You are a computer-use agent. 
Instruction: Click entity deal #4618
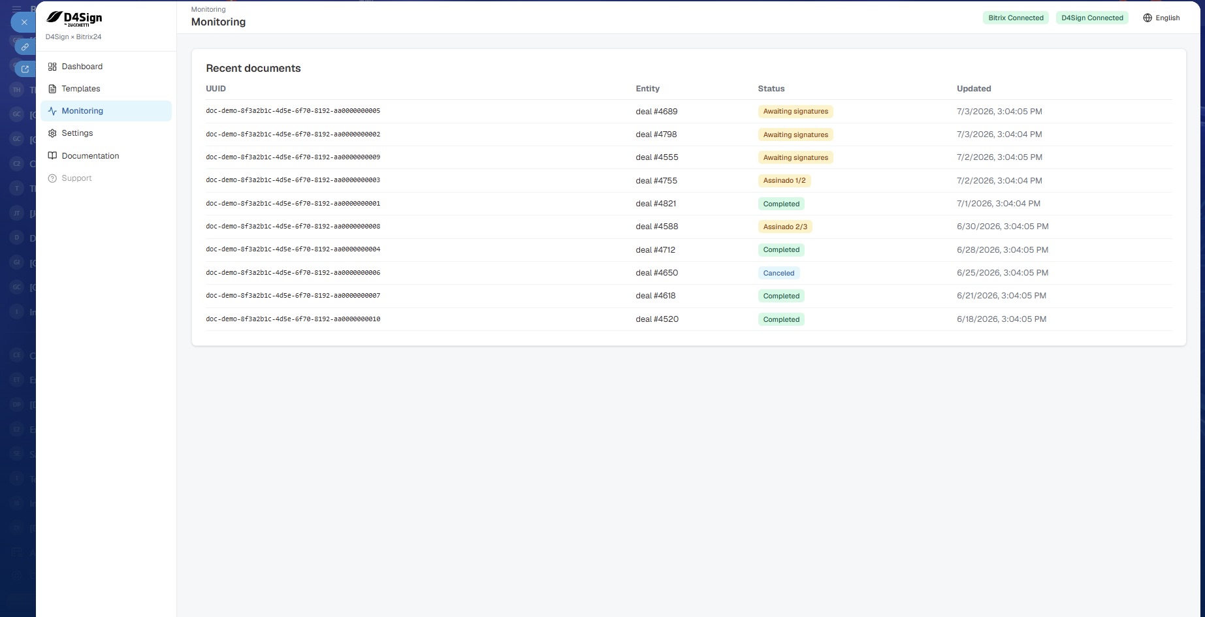pos(656,296)
